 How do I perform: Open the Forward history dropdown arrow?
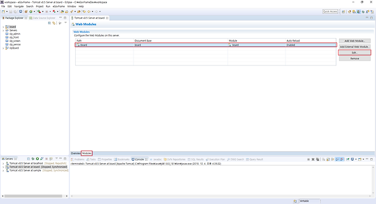click(x=100, y=12)
